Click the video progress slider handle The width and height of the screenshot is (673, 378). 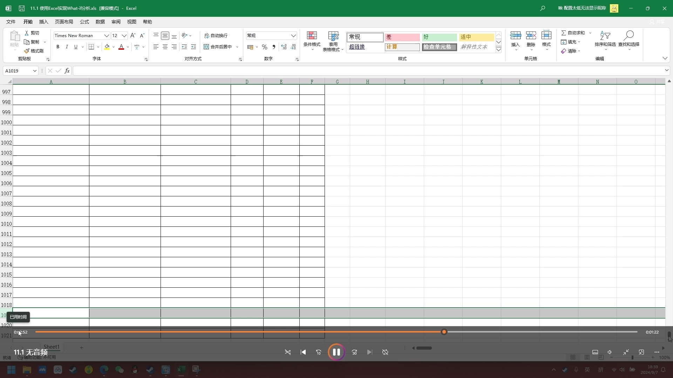point(444,332)
